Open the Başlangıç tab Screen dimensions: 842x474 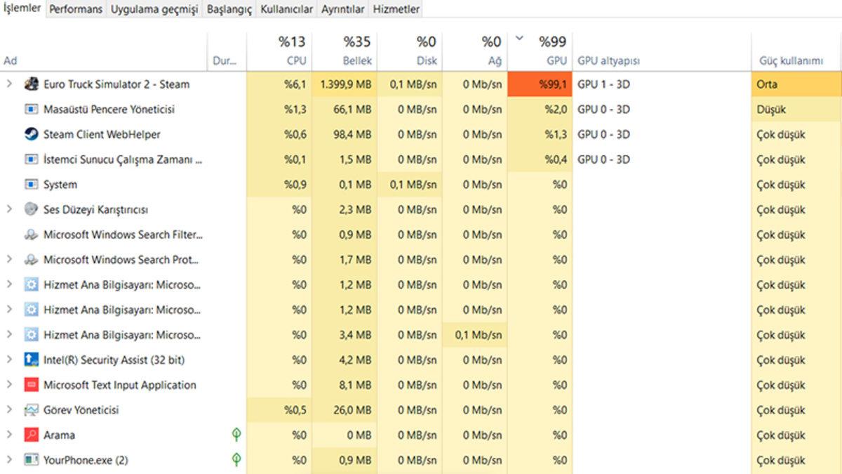229,9
